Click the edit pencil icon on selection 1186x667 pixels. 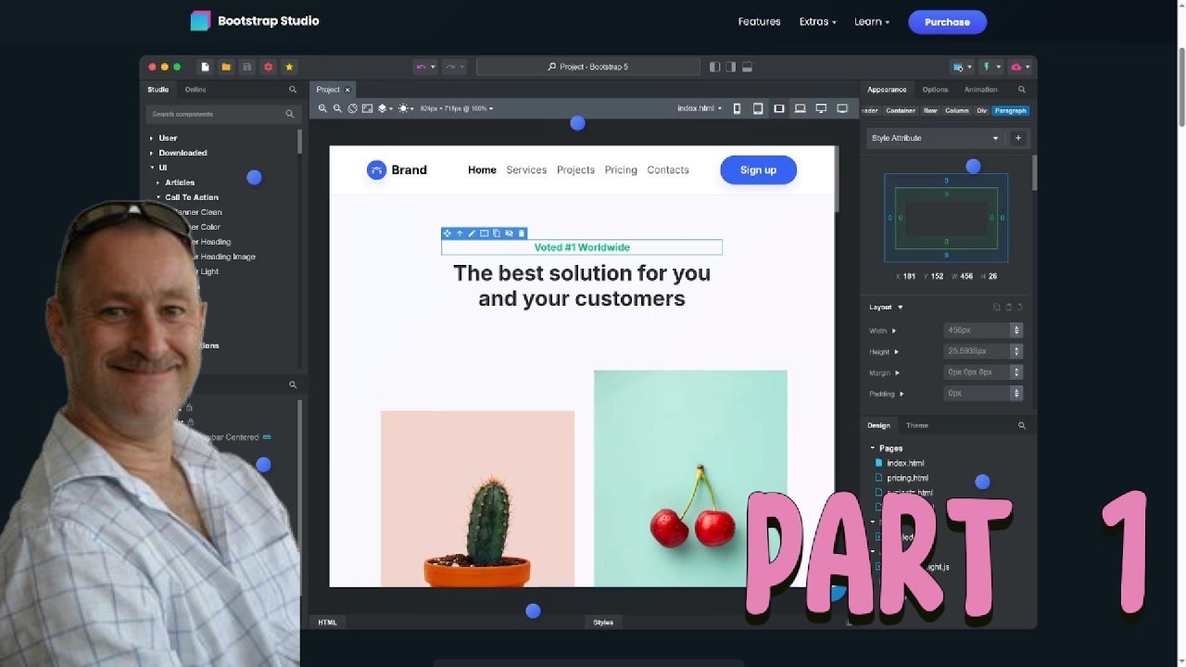point(472,233)
